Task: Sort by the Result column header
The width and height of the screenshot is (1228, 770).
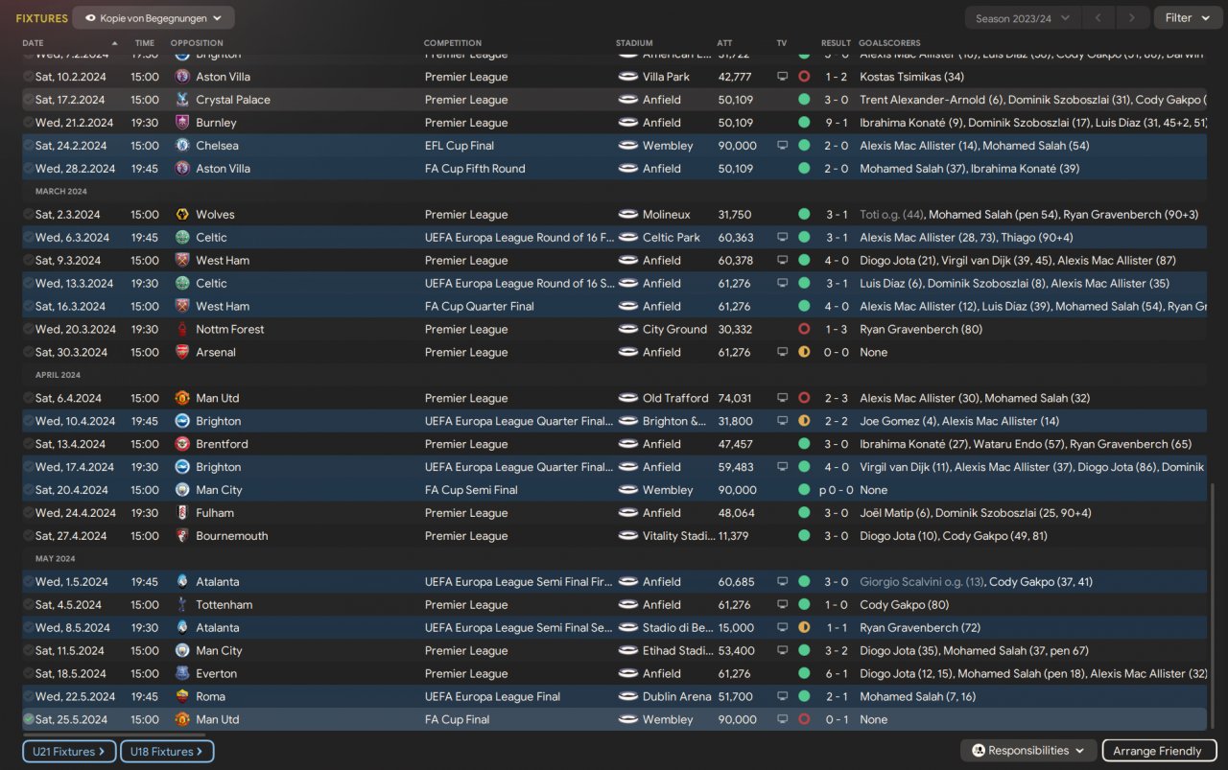Action: click(836, 43)
